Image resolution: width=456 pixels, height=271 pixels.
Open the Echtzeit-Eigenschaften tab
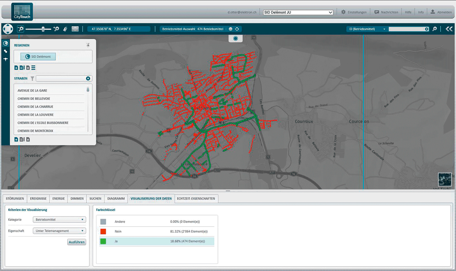tap(196, 199)
